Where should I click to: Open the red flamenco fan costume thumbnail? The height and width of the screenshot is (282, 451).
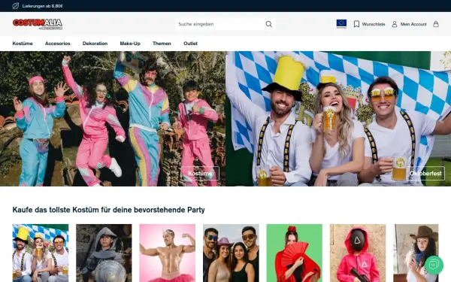294,253
